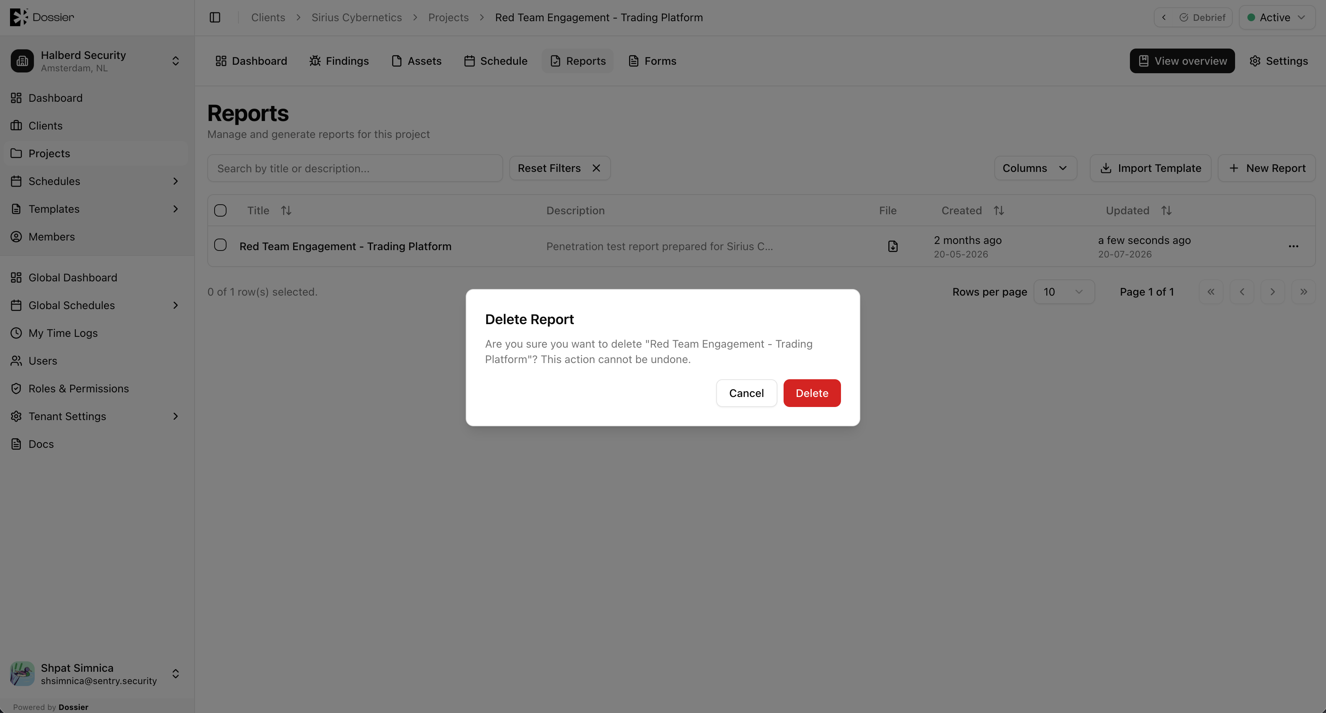This screenshot has width=1326, height=713.
Task: Sort by Updated column arrows
Action: [x=1167, y=210]
